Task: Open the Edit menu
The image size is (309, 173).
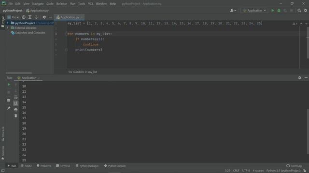Action: tap(18, 4)
